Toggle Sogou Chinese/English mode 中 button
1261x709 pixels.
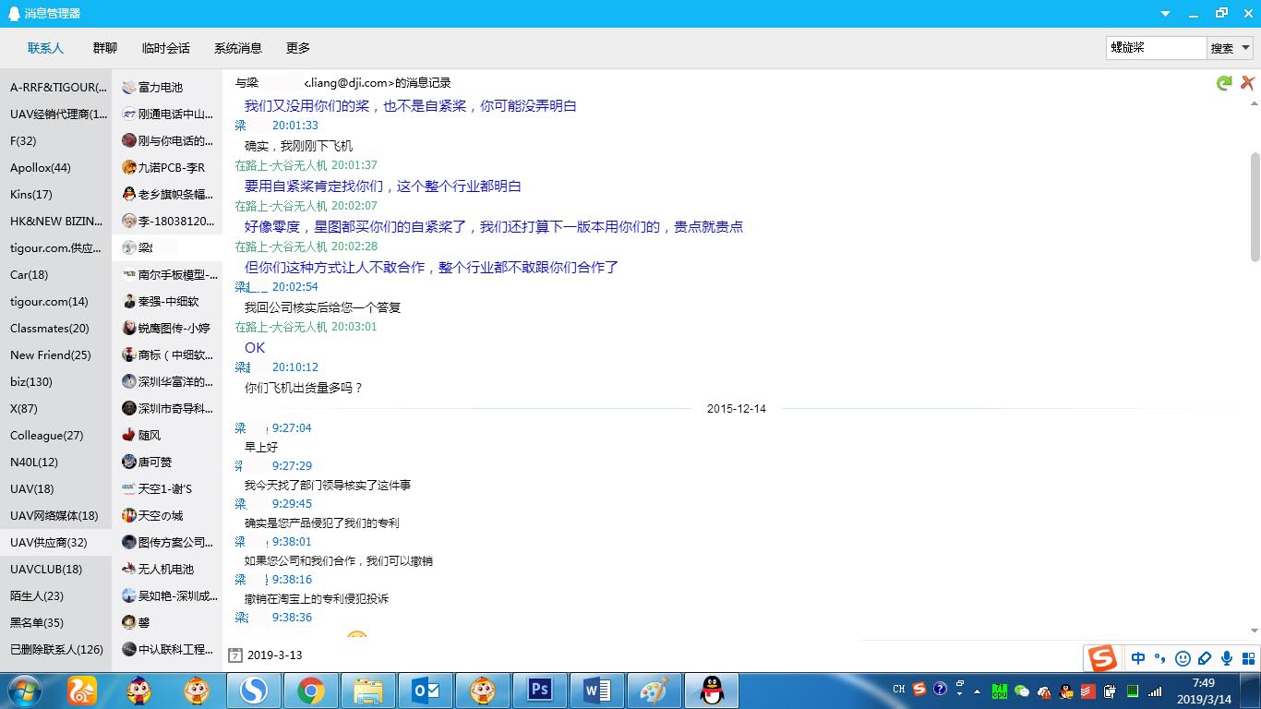(x=1138, y=658)
